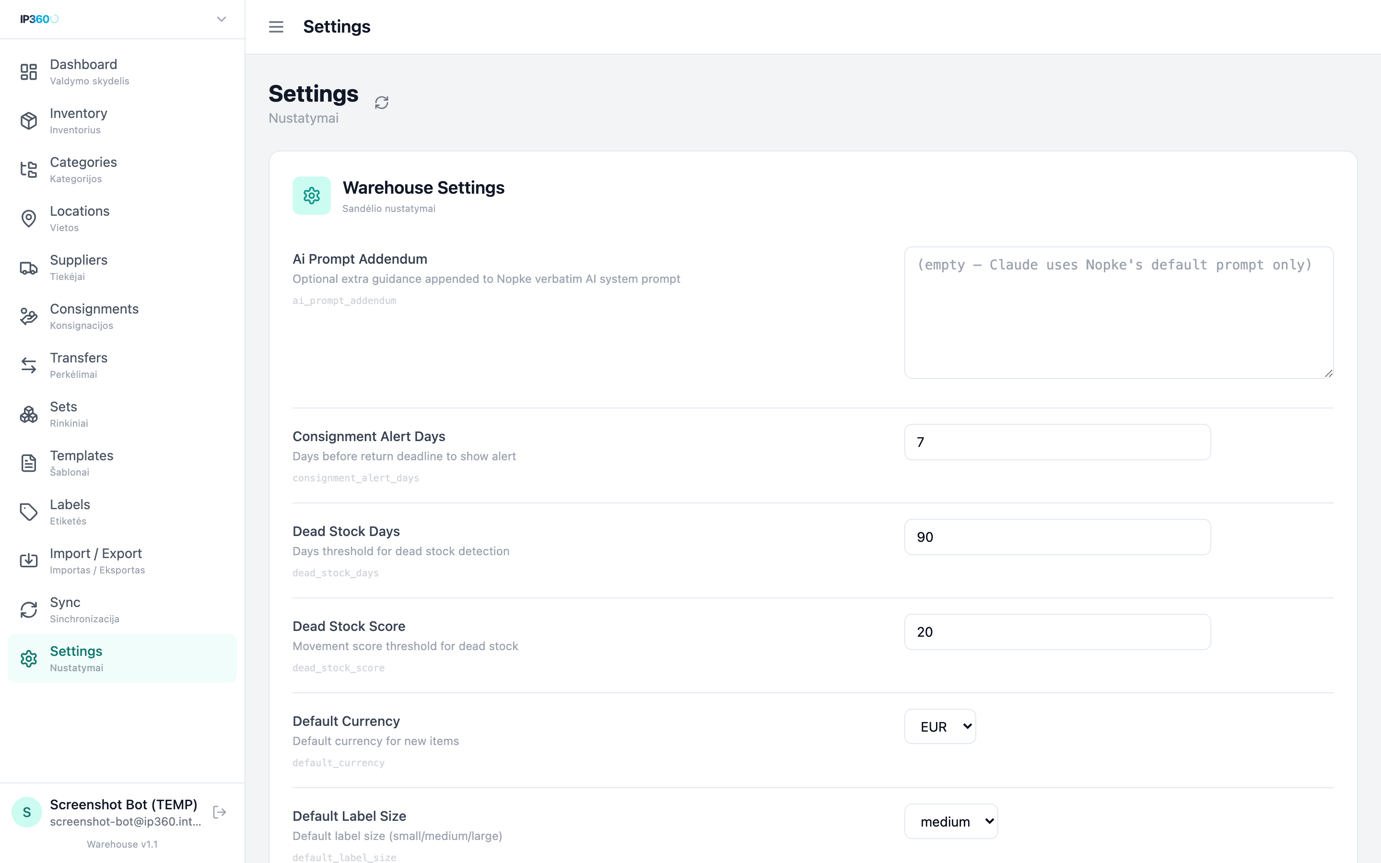Click the Dashboard grid icon

(29, 72)
